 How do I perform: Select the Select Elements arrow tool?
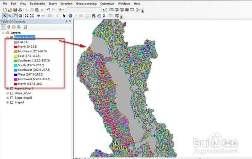[x=64, y=16]
